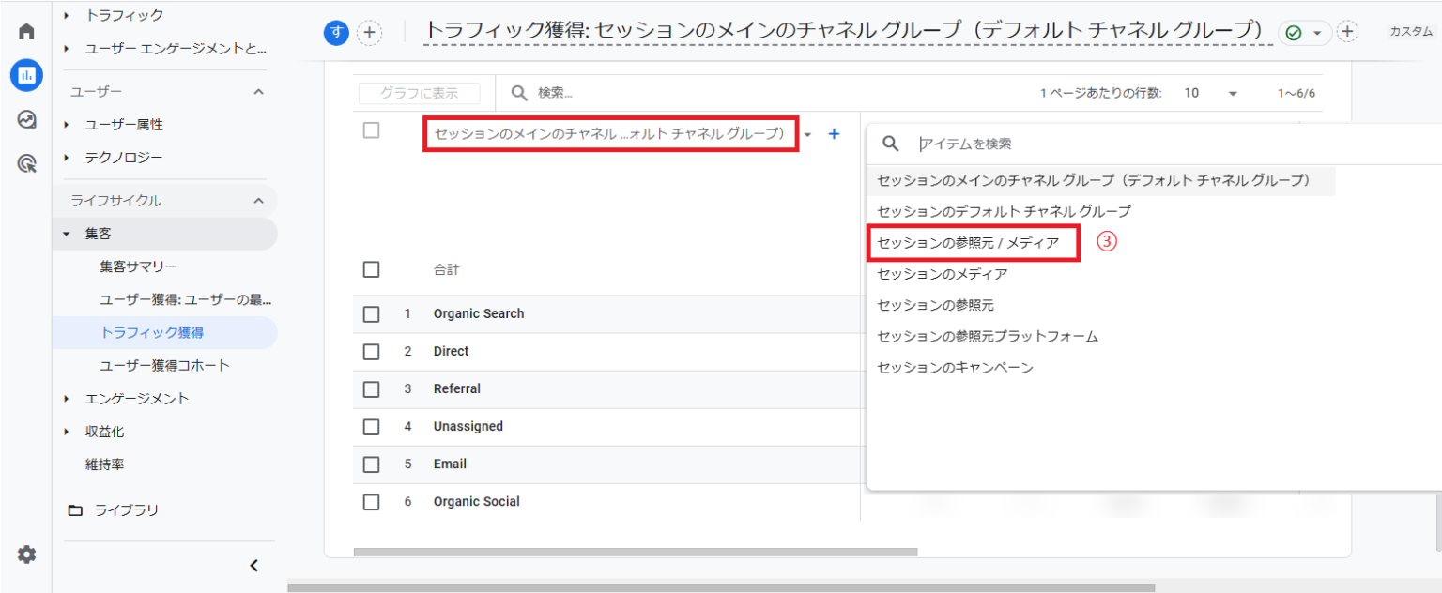Collapse the ライフサイクル section

[x=259, y=201]
